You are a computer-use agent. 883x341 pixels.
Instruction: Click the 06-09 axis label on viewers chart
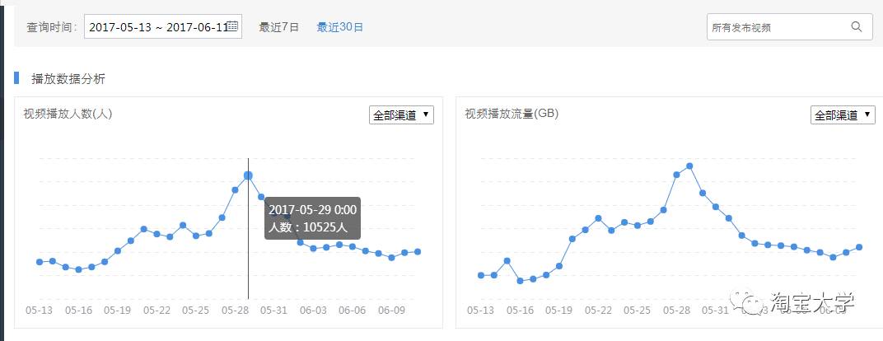tap(391, 310)
